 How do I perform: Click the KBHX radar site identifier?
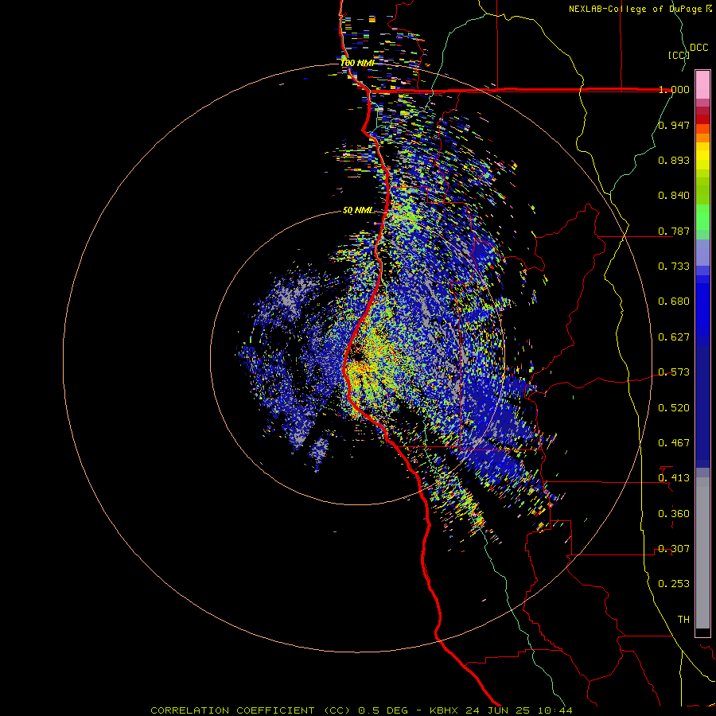[444, 710]
